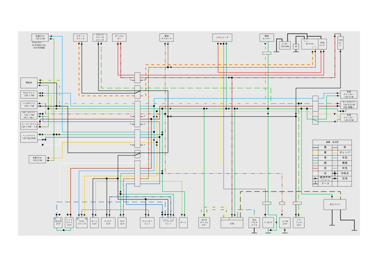Click the 右後ウインカー 12V 21W box
This screenshot has width=378, height=267.
point(349,94)
